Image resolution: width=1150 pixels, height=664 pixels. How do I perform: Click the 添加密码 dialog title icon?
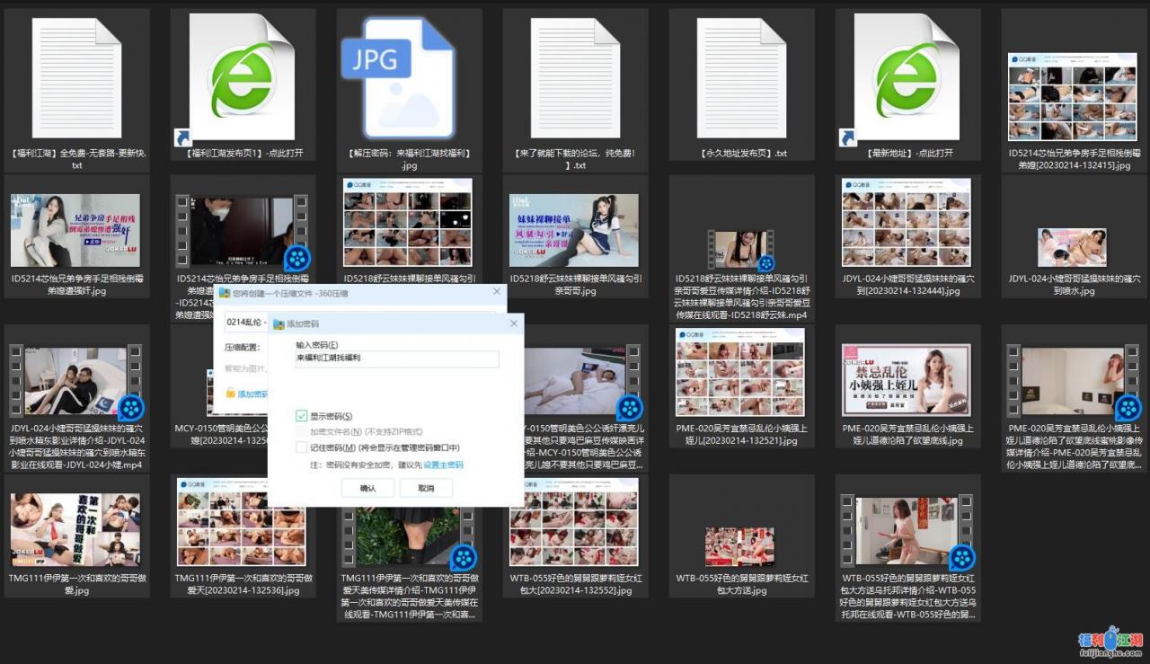point(279,323)
